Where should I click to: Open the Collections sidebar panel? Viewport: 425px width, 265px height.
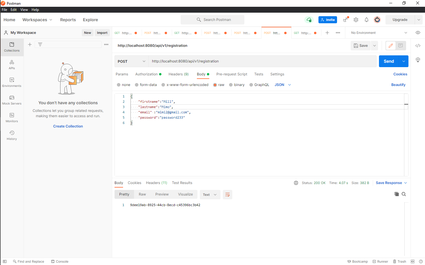[12, 47]
